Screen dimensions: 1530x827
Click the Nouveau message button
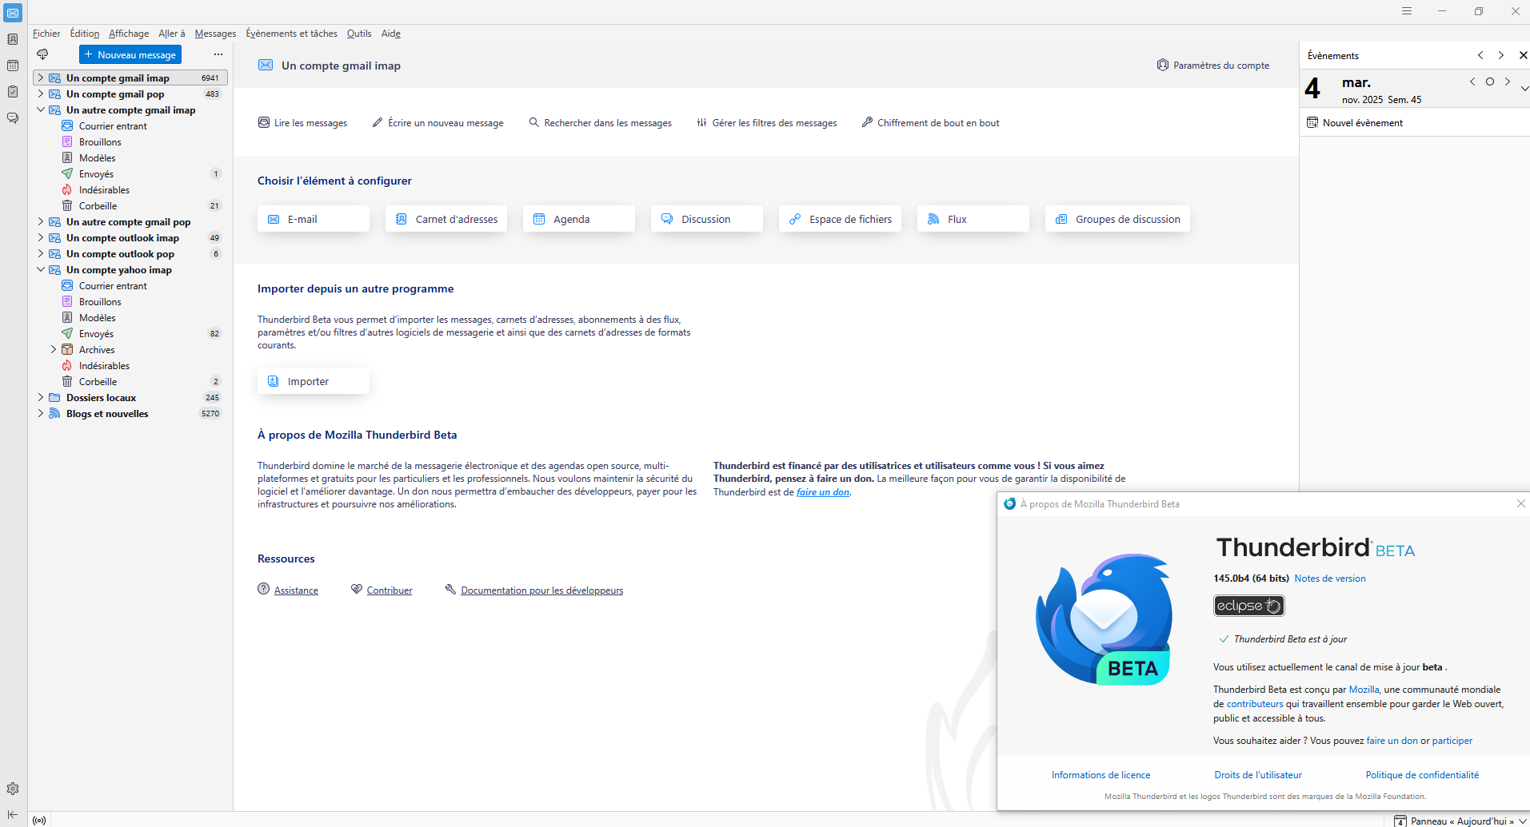pos(130,54)
